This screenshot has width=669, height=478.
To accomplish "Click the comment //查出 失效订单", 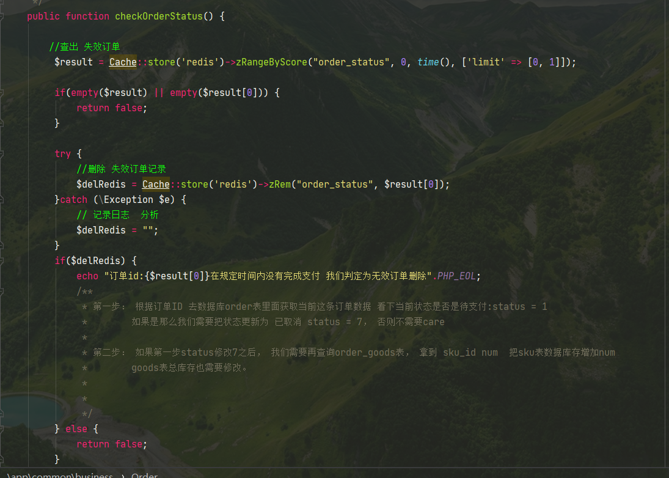I will coord(84,46).
